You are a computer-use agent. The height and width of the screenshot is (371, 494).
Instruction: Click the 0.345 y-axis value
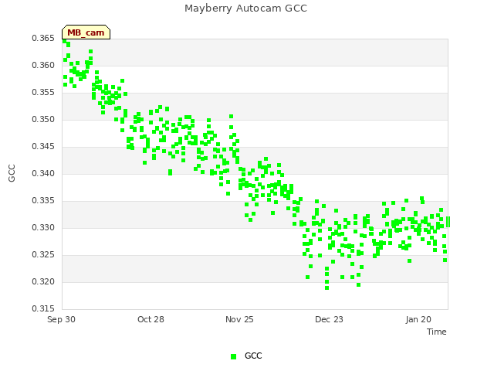pos(43,146)
